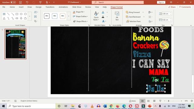The height and width of the screenshot is (109, 194).
Task: Open Alt Text pane
Action: click(117, 16)
